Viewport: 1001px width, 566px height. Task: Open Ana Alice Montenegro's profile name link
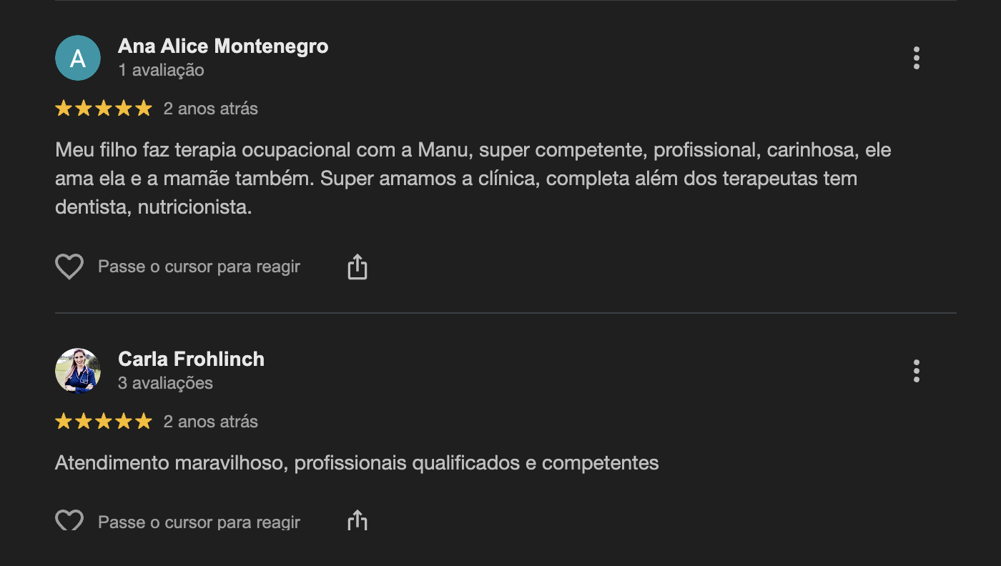pyautogui.click(x=223, y=46)
